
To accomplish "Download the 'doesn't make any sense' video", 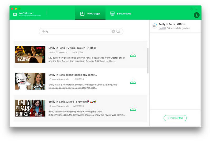I will (133, 81).
